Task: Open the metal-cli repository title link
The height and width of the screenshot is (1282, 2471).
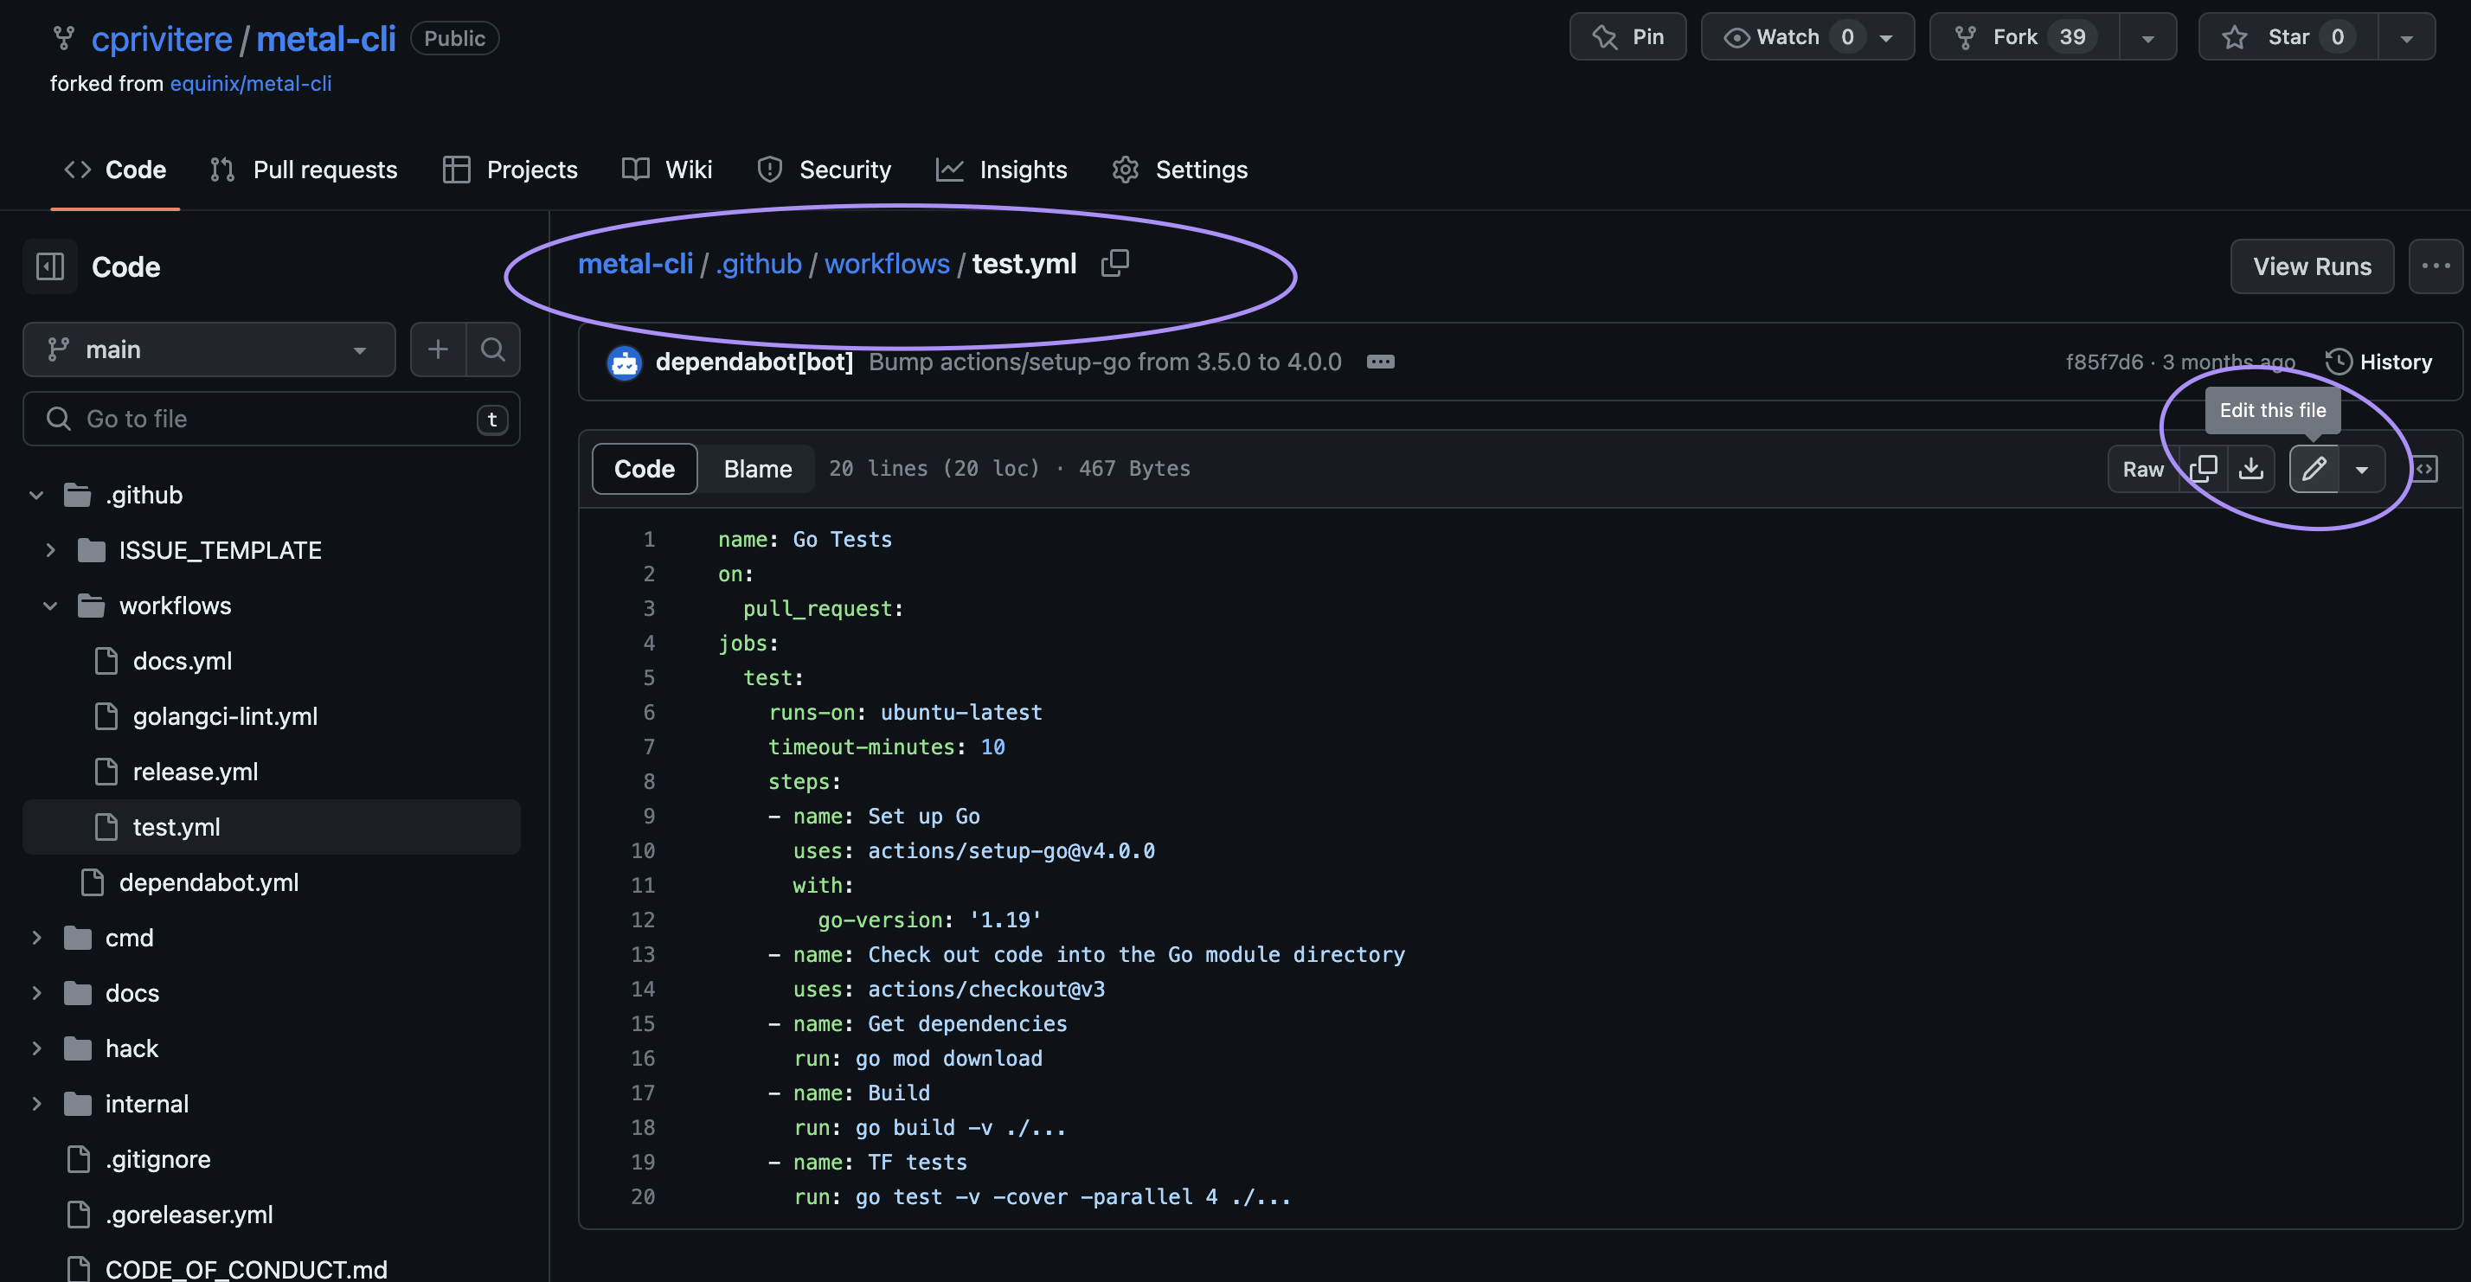Action: pyautogui.click(x=326, y=38)
